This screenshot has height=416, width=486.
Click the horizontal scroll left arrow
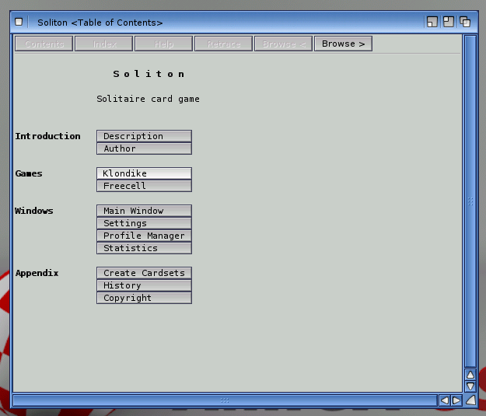444,400
